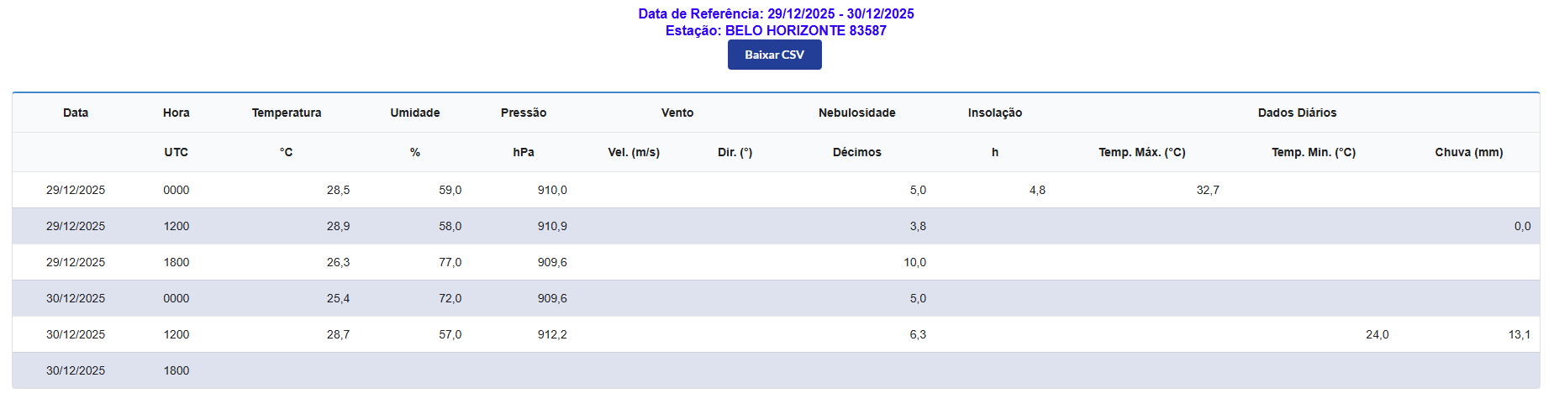Click the Data de Referência date range text

click(x=775, y=13)
